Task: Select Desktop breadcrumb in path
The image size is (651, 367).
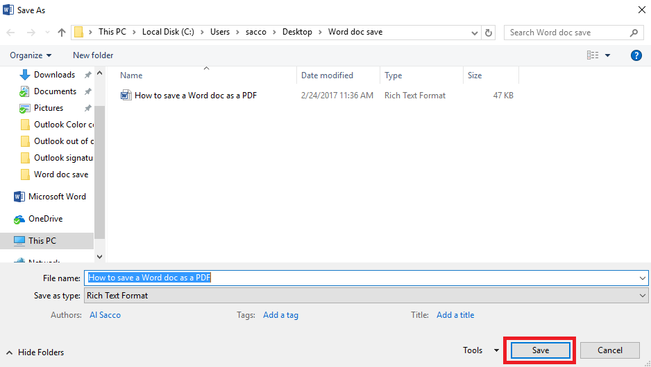Action: tap(297, 32)
